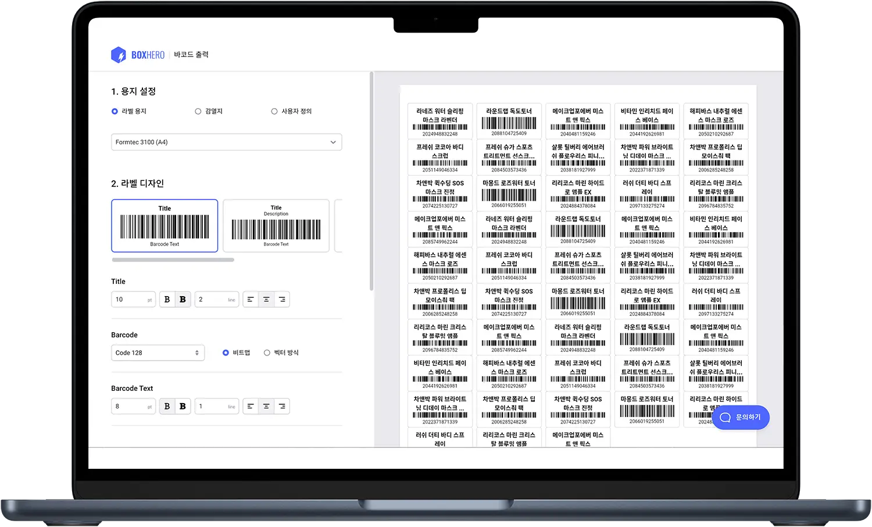Align Title text right

click(282, 299)
